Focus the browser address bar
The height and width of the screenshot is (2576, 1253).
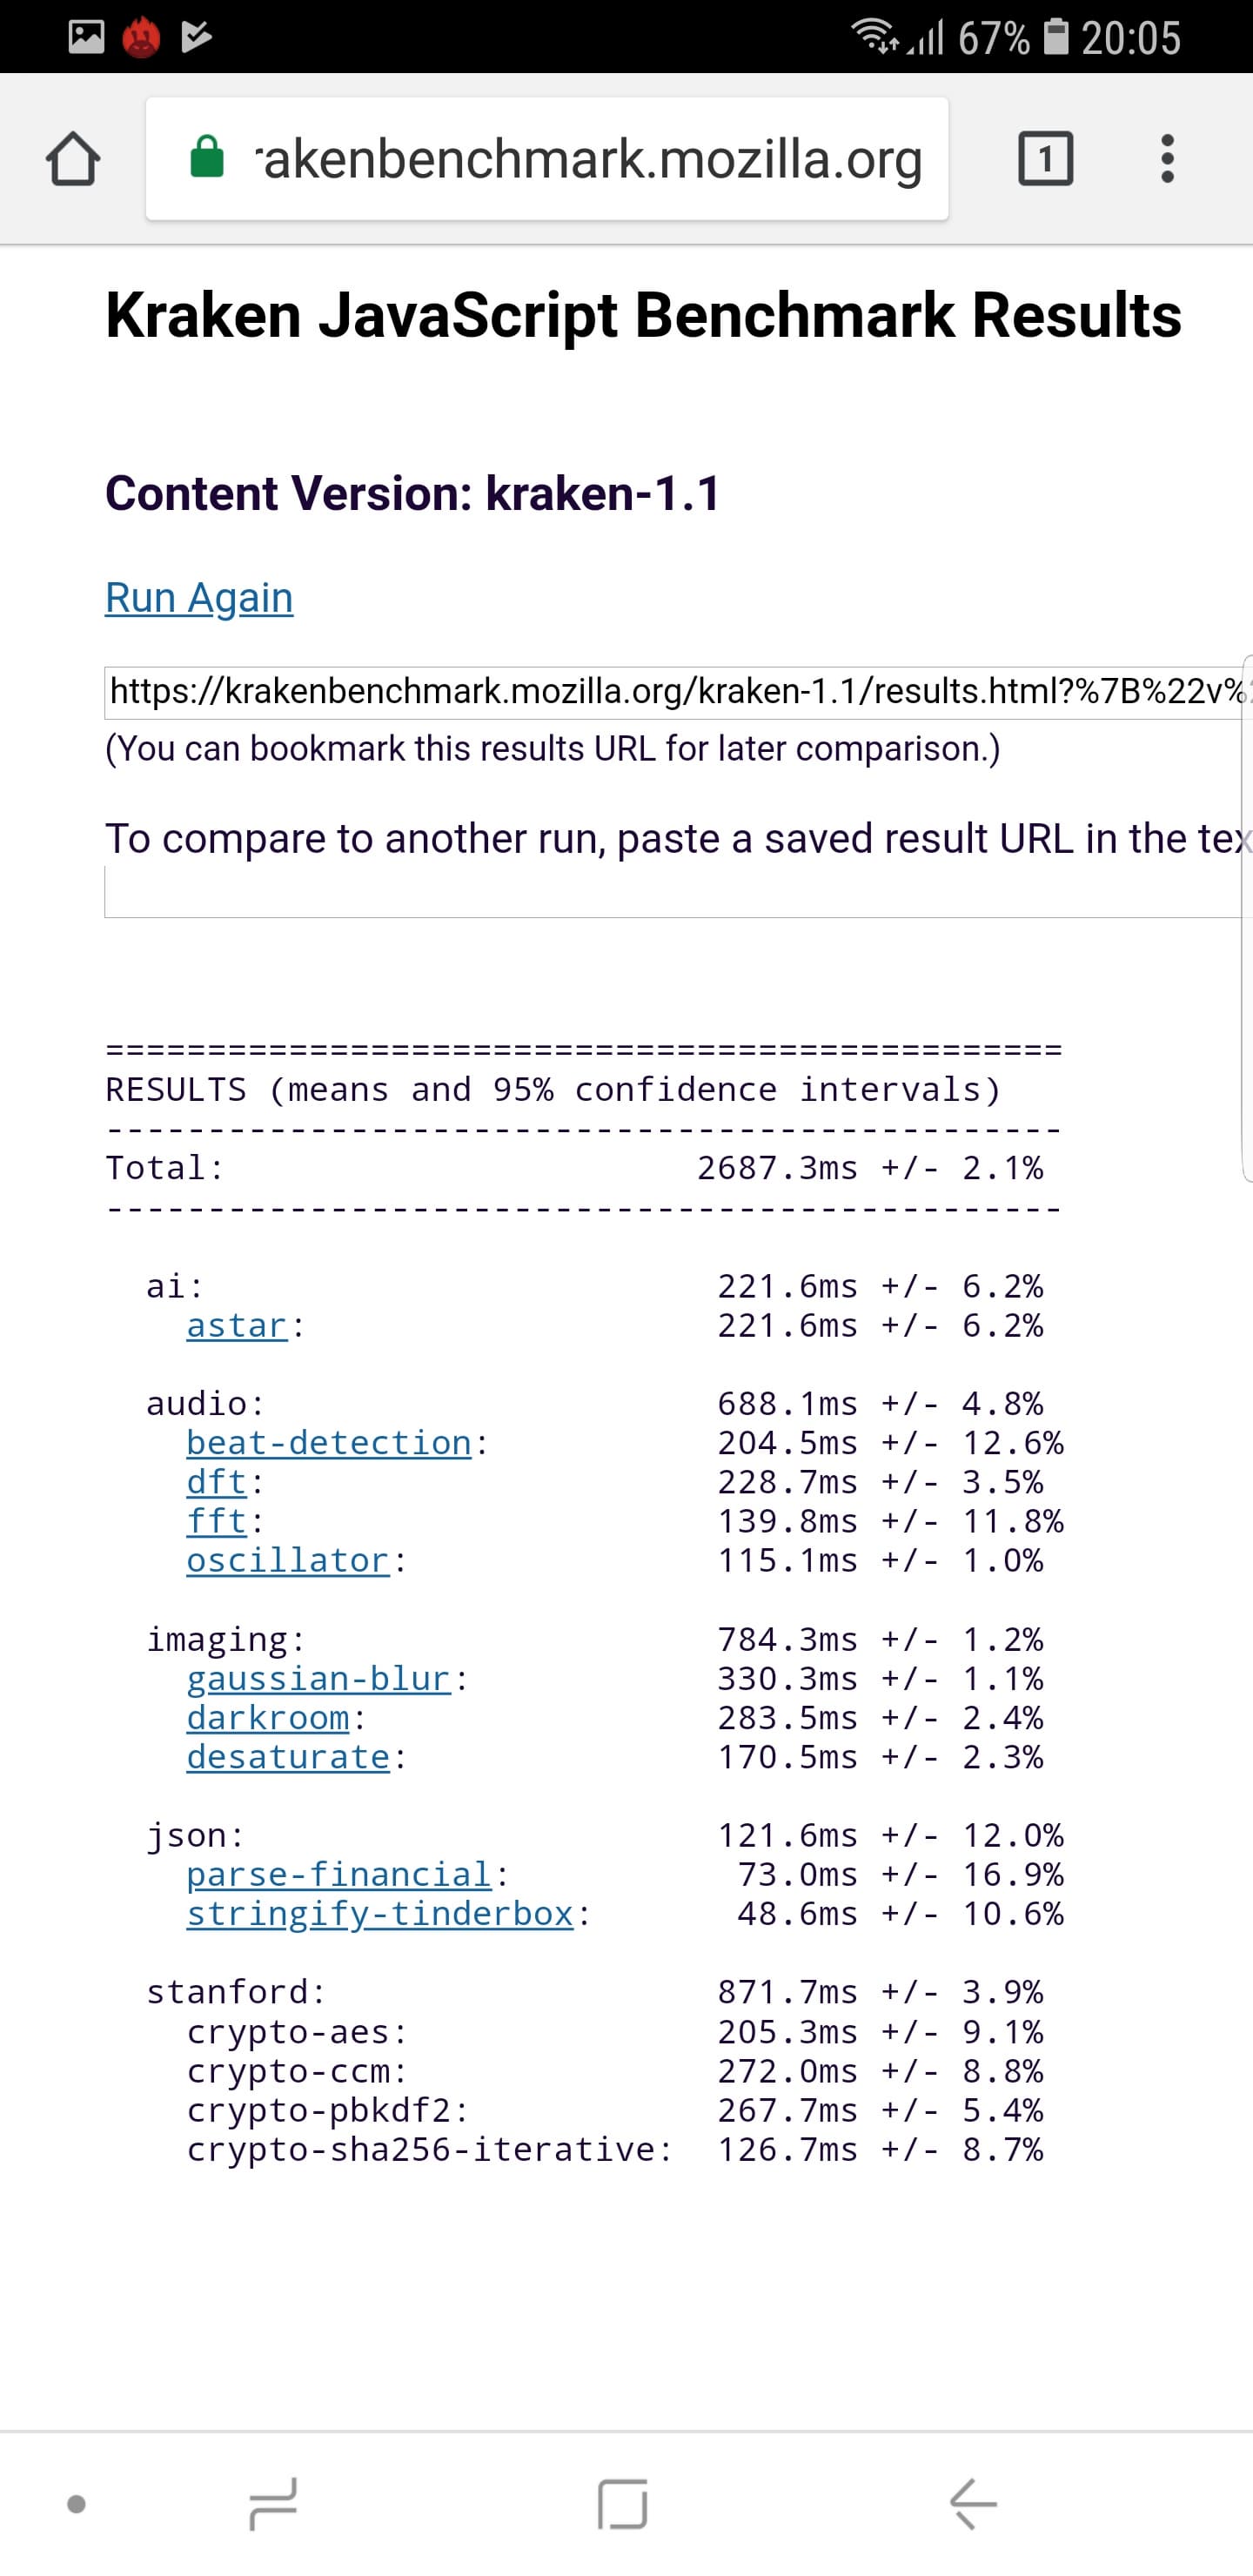point(588,159)
